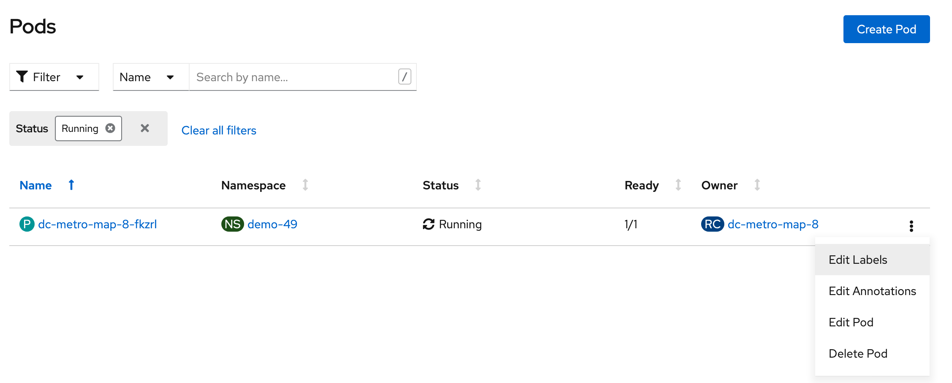
Task: Close the Status filter group
Action: point(145,128)
